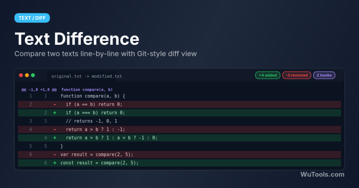Click the Text Difference heading
The image size is (359, 188).
[x=77, y=39]
